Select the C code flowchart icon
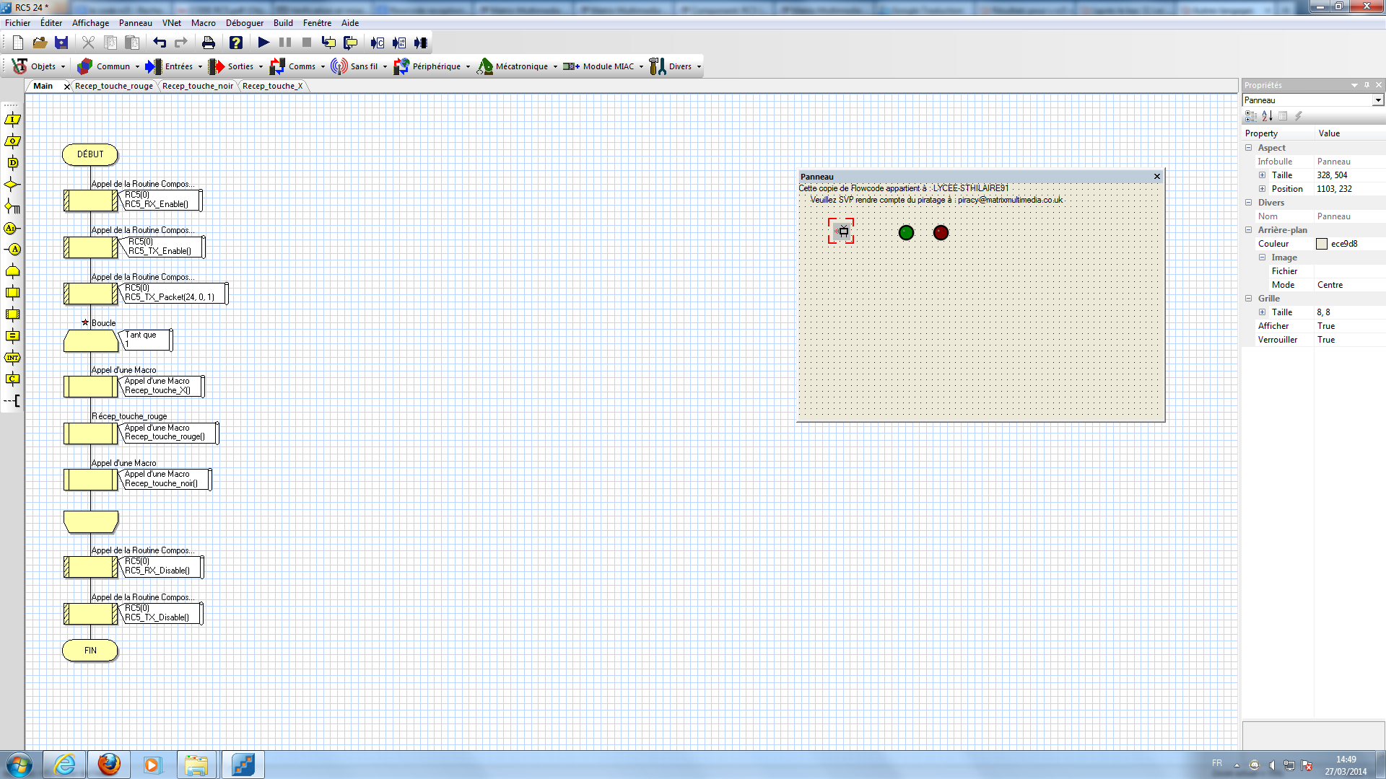The image size is (1386, 779). click(12, 379)
